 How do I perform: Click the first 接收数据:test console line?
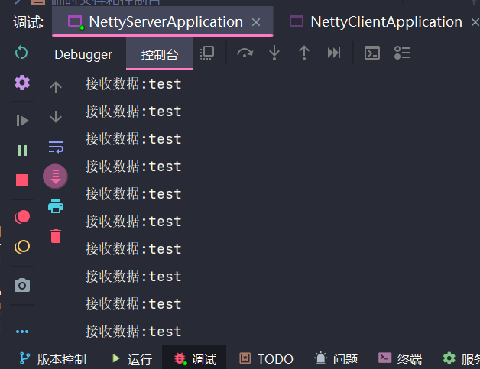134,84
